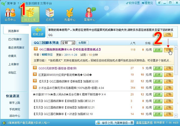Open 充值中心 recharge icon
The height and width of the screenshot is (126, 180).
(70, 14)
